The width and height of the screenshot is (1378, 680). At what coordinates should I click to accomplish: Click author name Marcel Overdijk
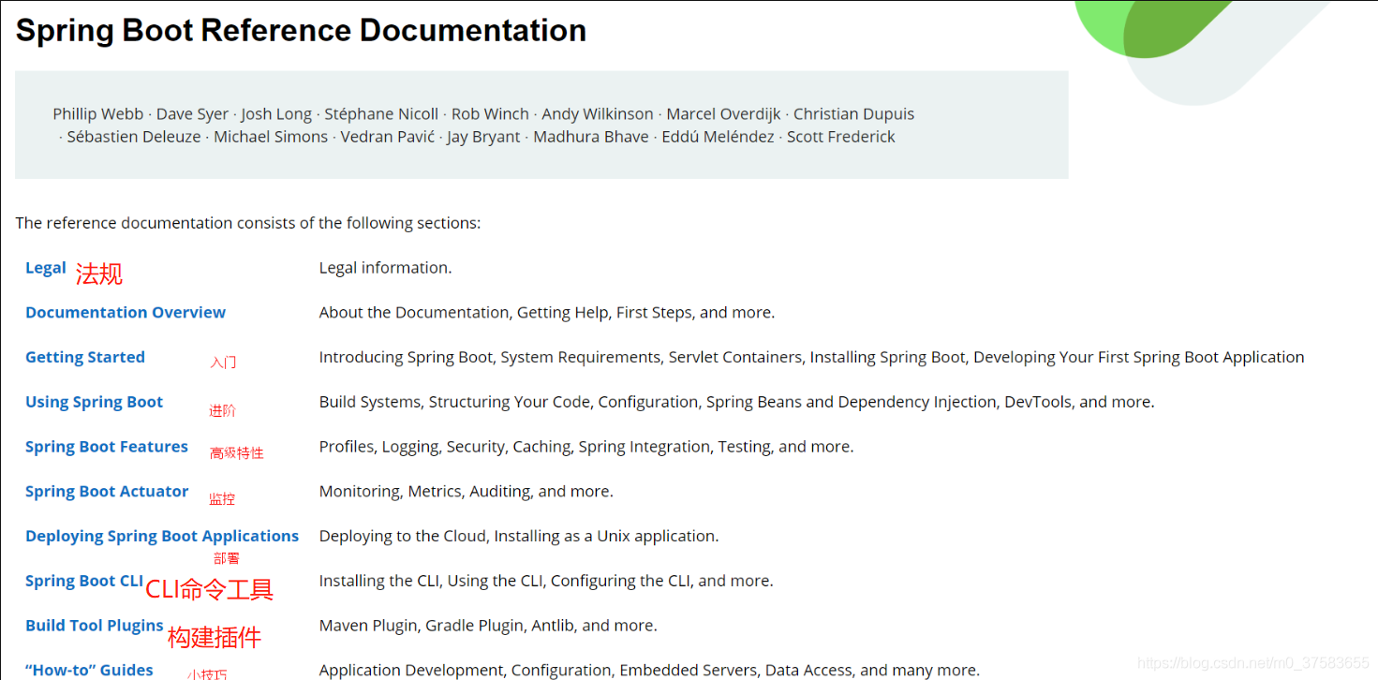[723, 114]
